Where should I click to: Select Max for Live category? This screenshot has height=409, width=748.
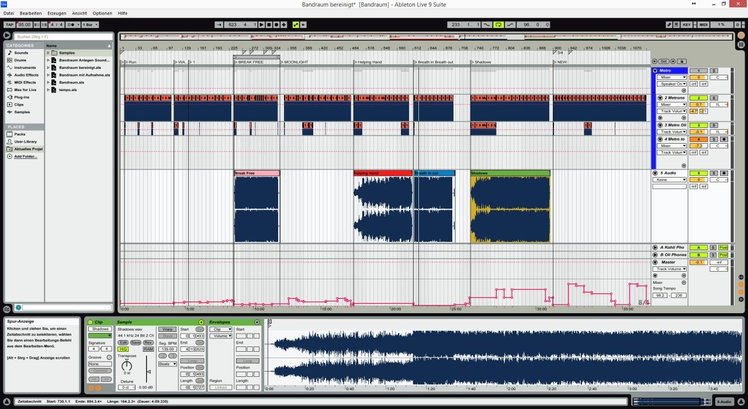pyautogui.click(x=25, y=90)
